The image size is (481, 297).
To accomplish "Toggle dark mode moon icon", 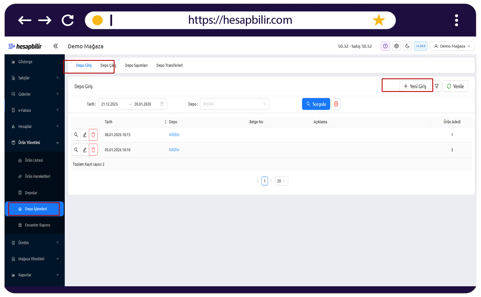I will [407, 46].
